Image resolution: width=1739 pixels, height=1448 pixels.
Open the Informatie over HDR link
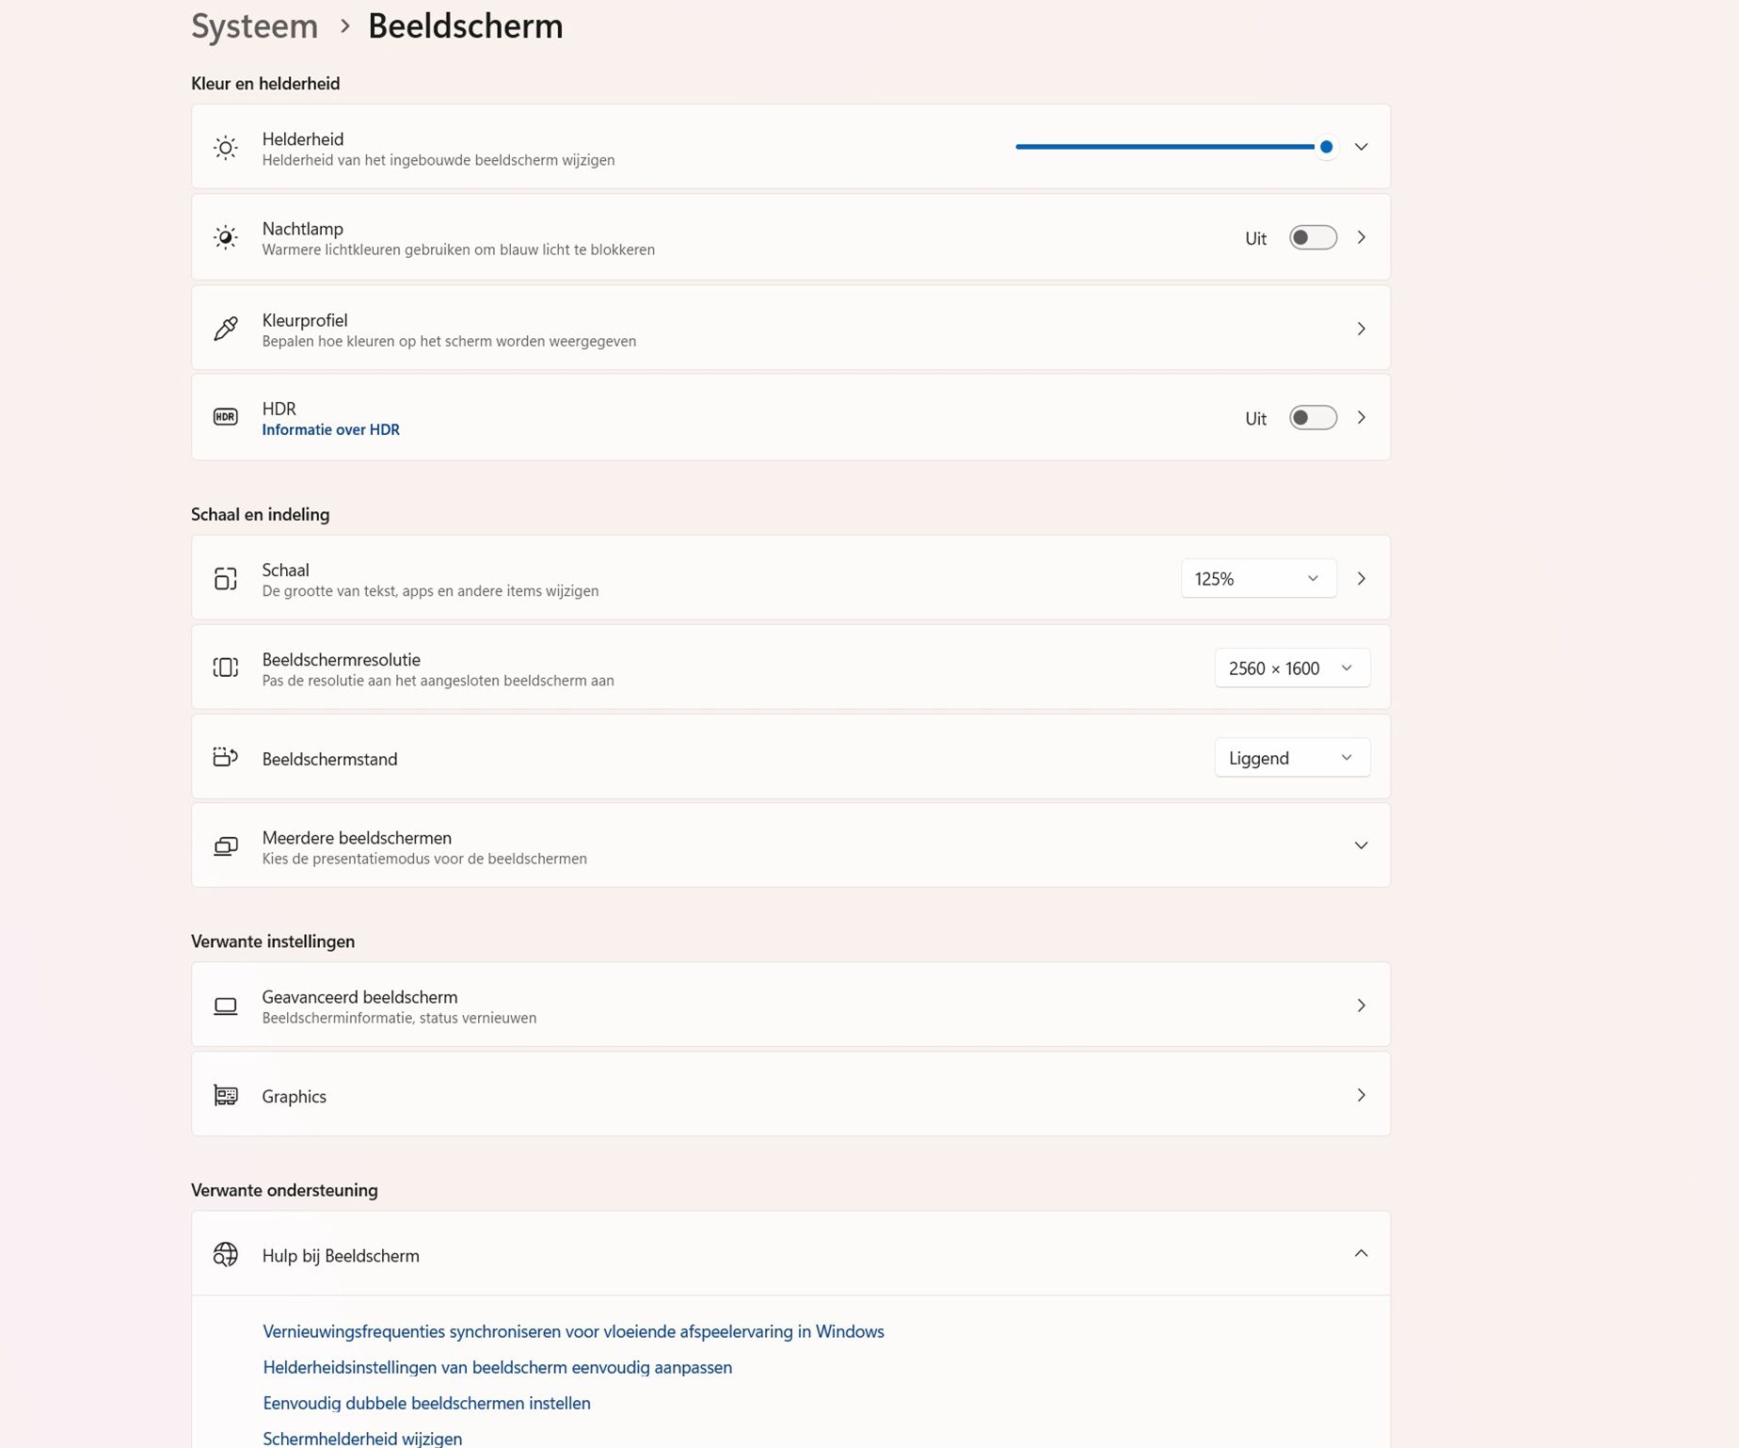point(330,429)
